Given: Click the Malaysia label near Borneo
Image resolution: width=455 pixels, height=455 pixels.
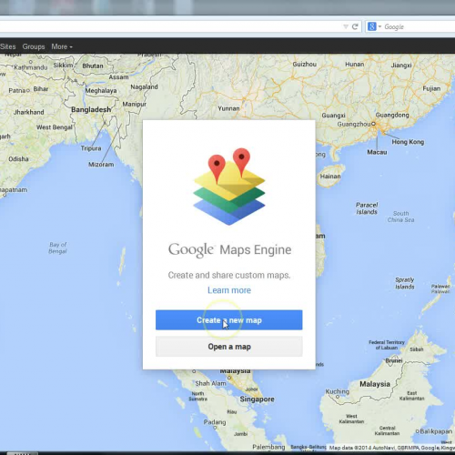Looking at the screenshot, I should (375, 384).
